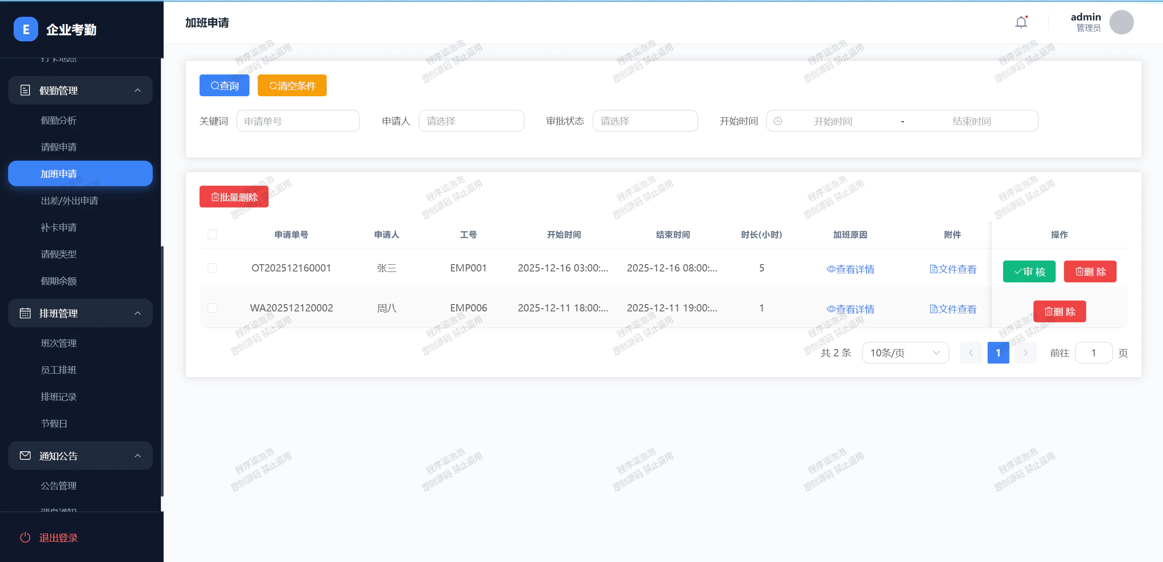Click the 申请单号 column header
Screen dimensions: 1163x562
(x=291, y=235)
